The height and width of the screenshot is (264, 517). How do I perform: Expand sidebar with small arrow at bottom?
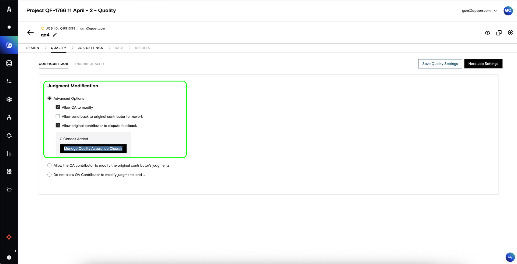[x=15, y=251]
